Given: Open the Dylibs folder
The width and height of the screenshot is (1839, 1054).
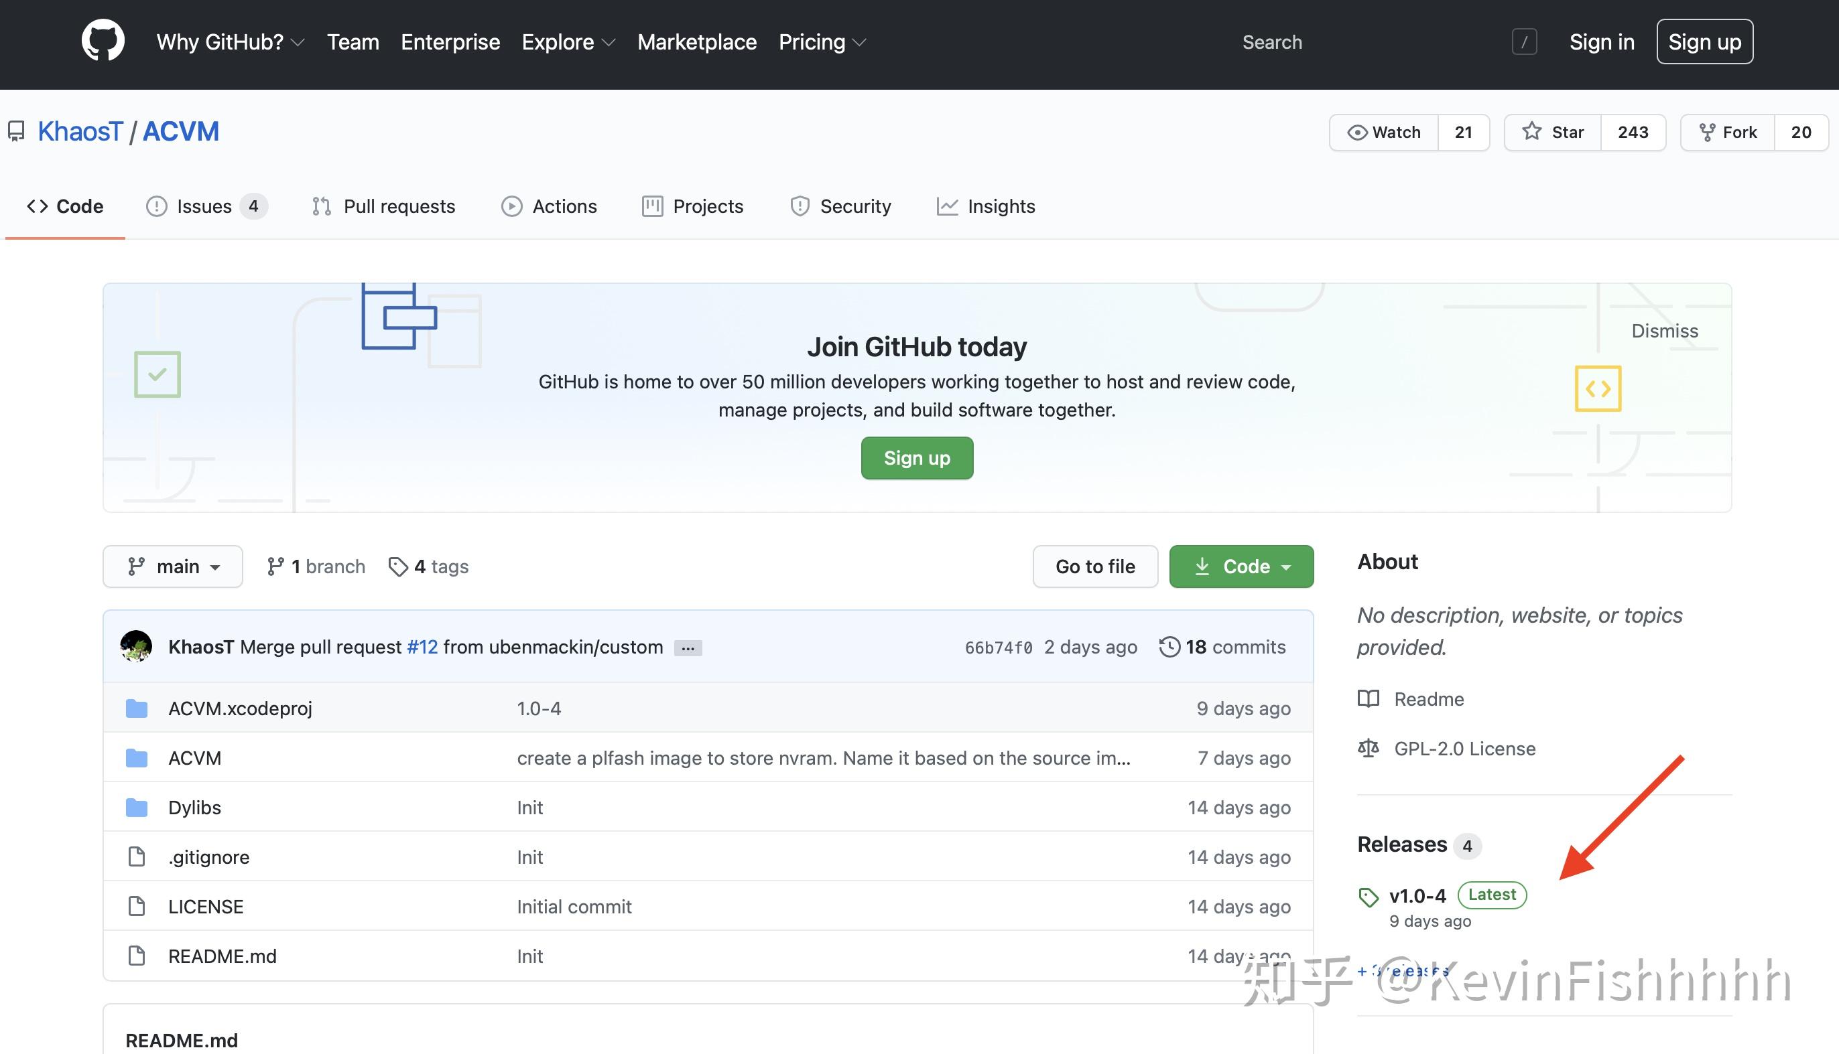Looking at the screenshot, I should click(x=194, y=807).
